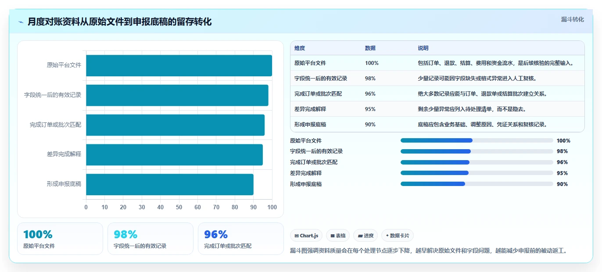The height and width of the screenshot is (272, 602).
Task: Select the Chart.js chip
Action: click(x=306, y=236)
